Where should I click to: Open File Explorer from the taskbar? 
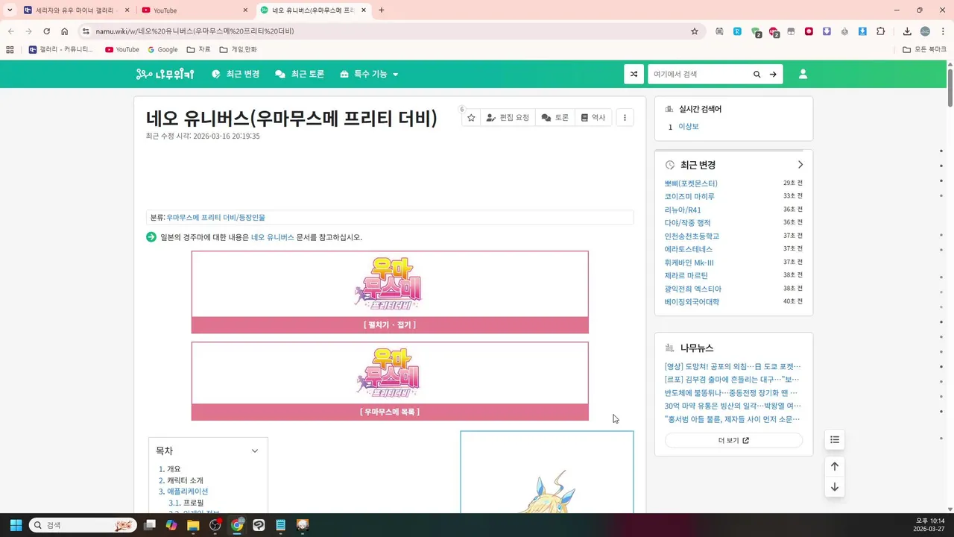pos(193,525)
